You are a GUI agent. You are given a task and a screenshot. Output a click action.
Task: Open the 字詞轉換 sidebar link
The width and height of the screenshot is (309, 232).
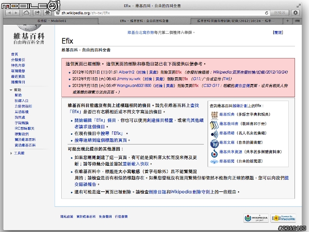pos(21,123)
